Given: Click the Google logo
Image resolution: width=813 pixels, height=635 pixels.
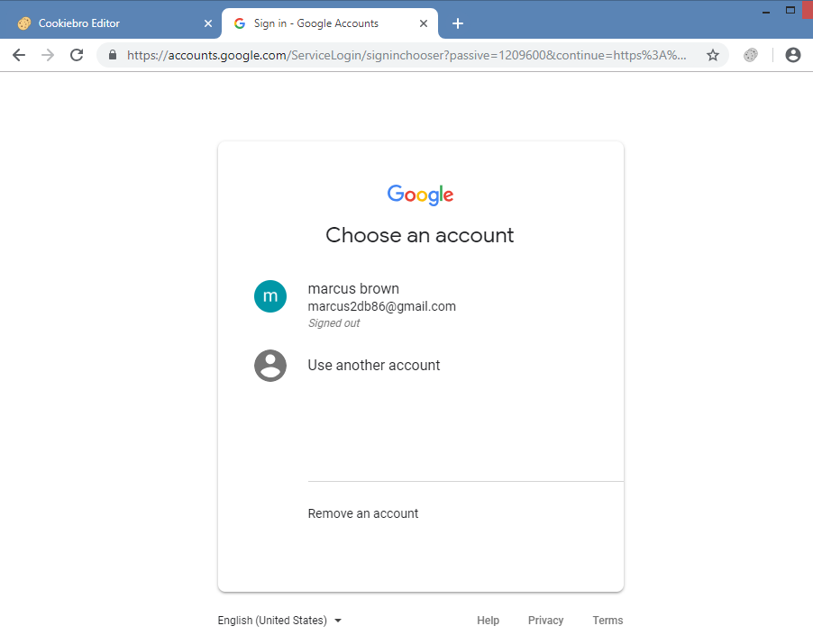Looking at the screenshot, I should (421, 195).
